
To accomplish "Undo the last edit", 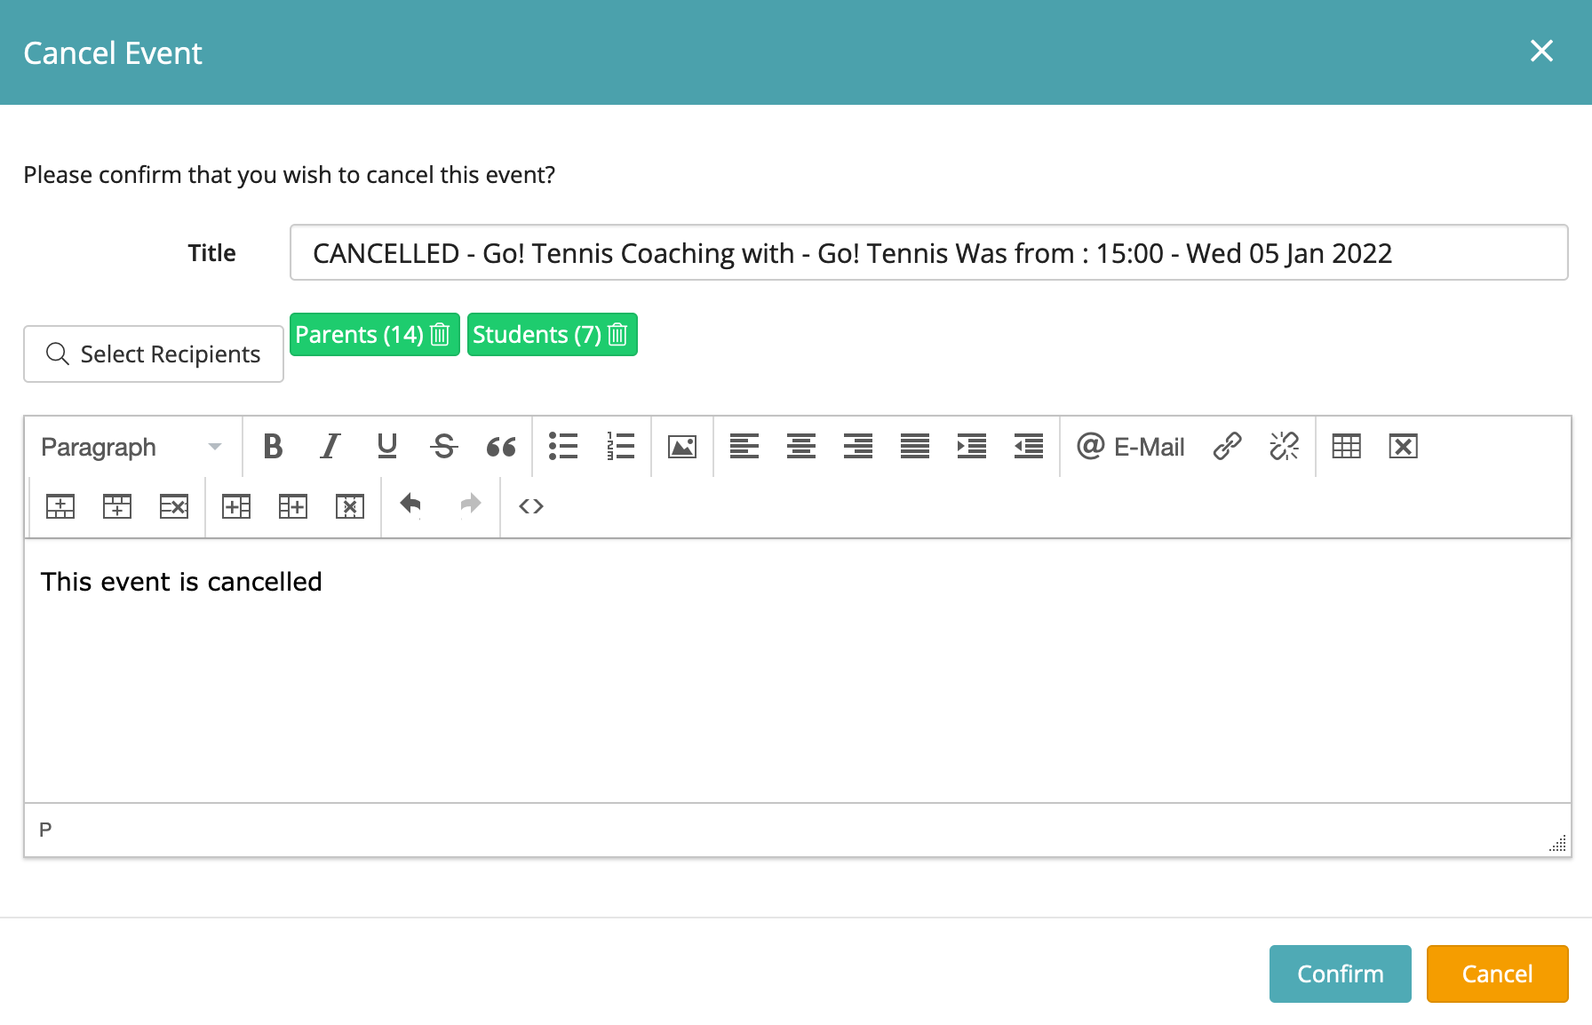I will click(410, 505).
